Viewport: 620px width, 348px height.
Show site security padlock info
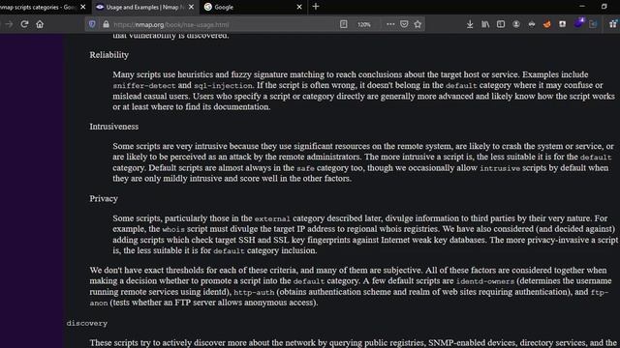coord(106,24)
